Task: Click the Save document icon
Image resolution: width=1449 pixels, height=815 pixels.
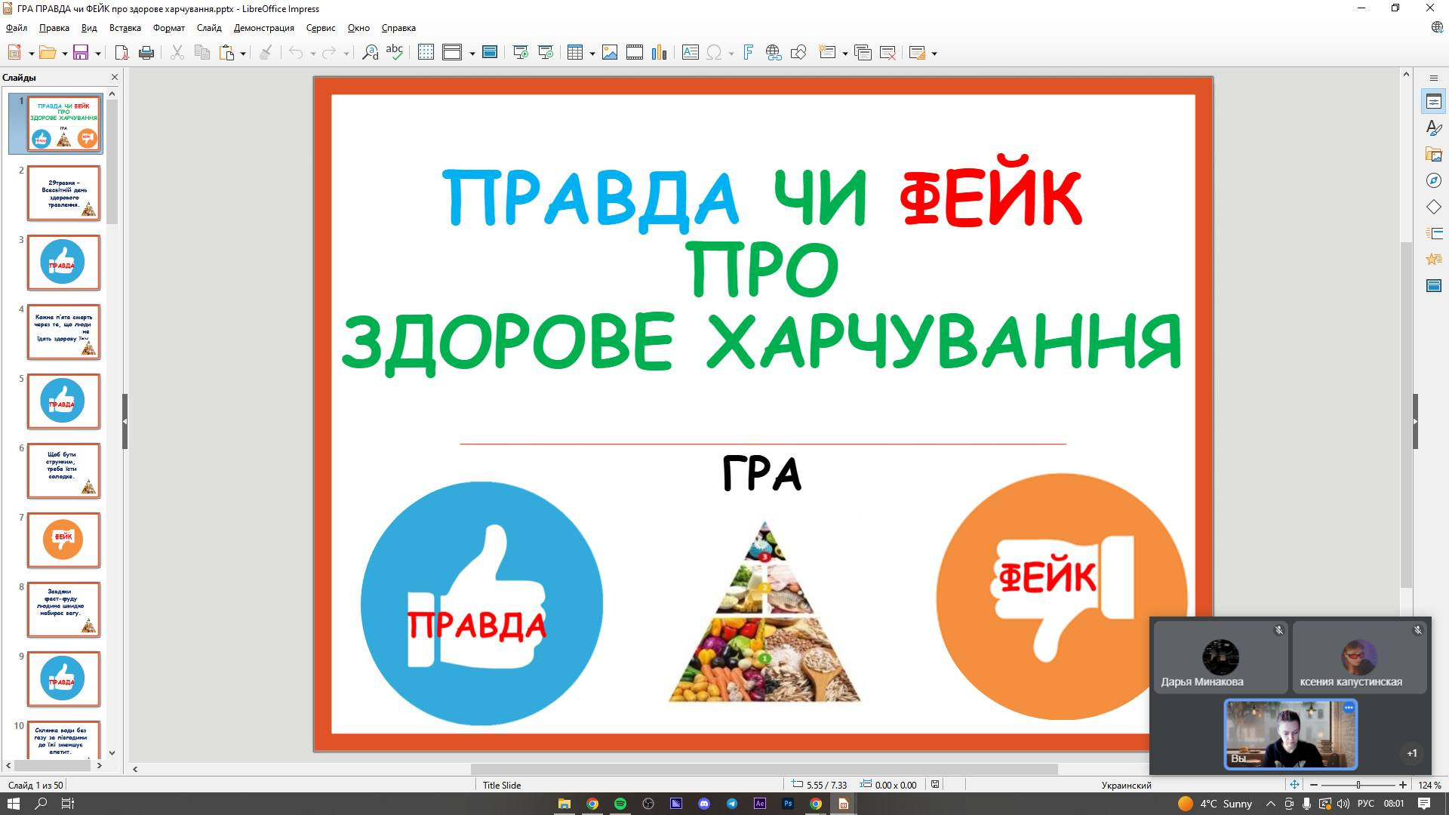Action: tap(81, 53)
